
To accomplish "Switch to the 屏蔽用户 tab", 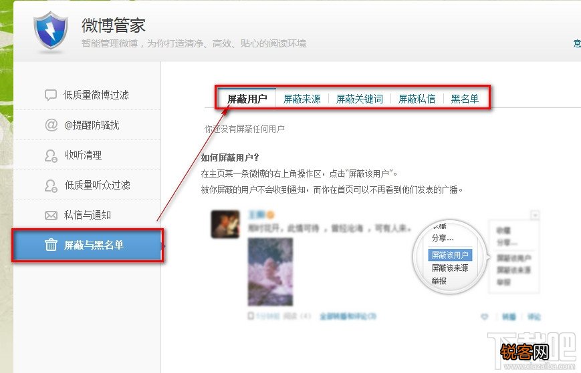I will pyautogui.click(x=247, y=99).
